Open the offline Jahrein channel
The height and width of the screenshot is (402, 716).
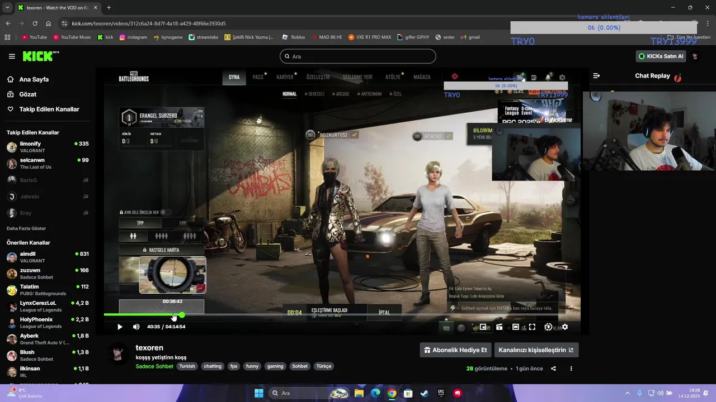48,197
